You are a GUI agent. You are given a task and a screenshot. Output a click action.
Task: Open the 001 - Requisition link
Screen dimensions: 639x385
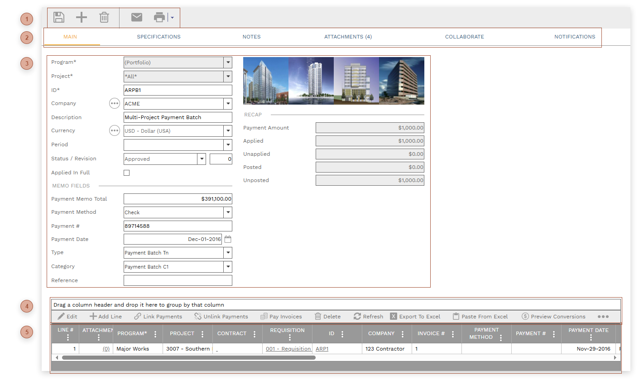click(288, 349)
